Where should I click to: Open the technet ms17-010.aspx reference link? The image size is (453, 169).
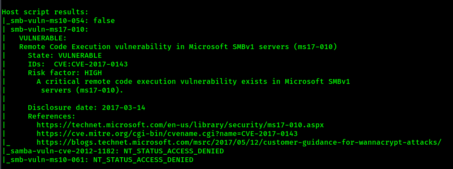point(180,126)
